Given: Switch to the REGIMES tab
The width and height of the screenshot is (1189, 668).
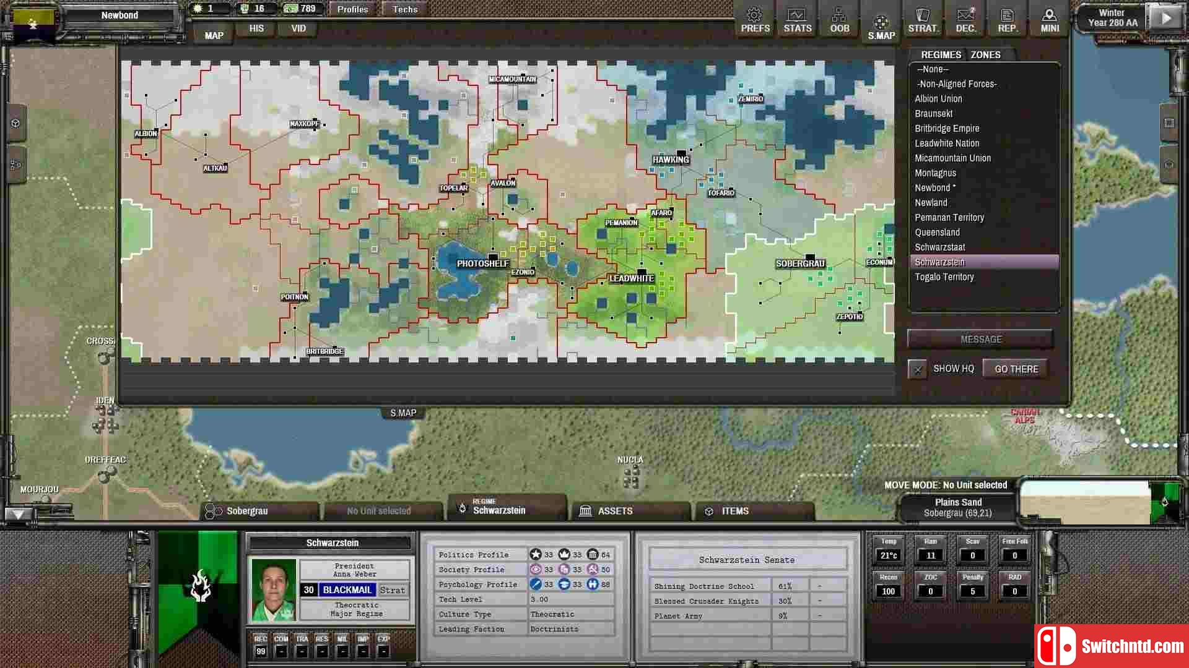Looking at the screenshot, I should pos(941,54).
